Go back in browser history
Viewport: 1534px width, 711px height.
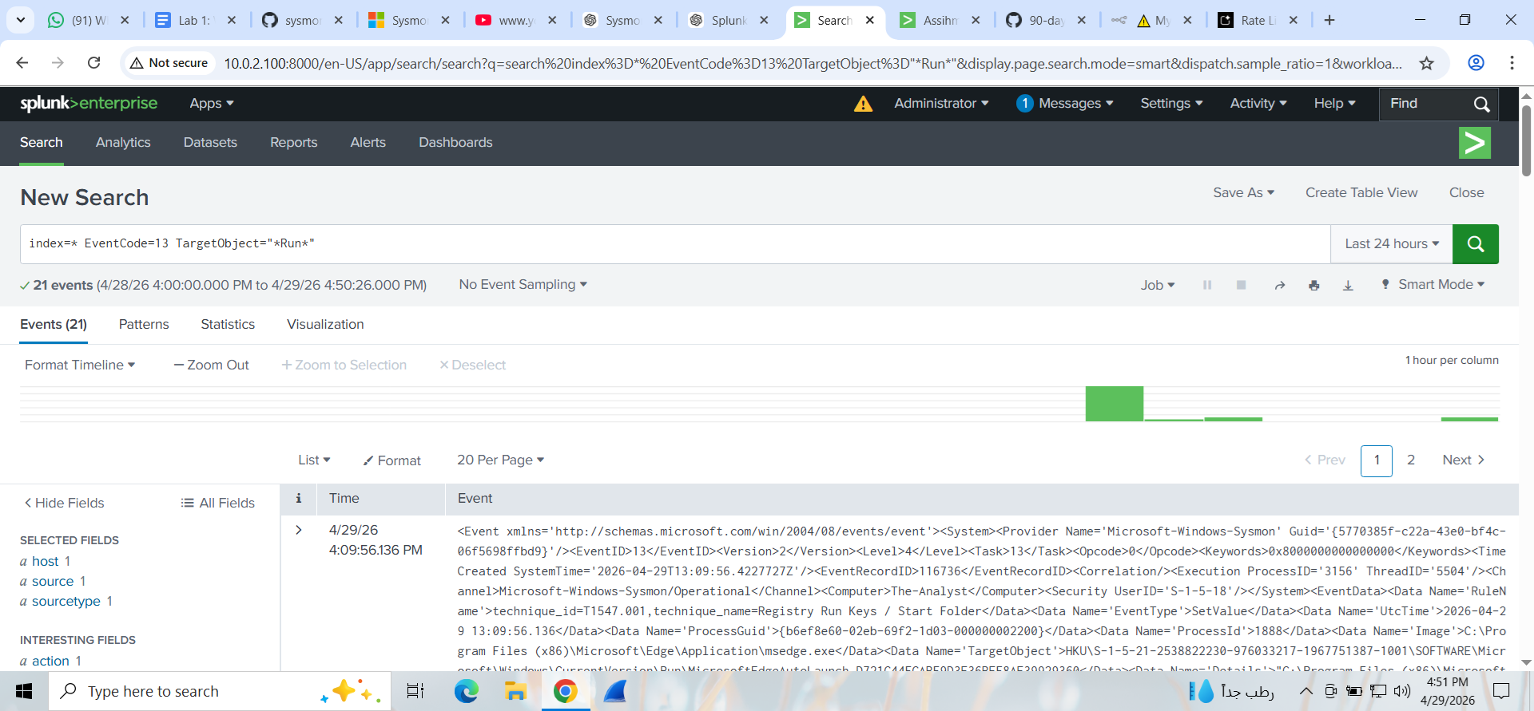pyautogui.click(x=22, y=62)
